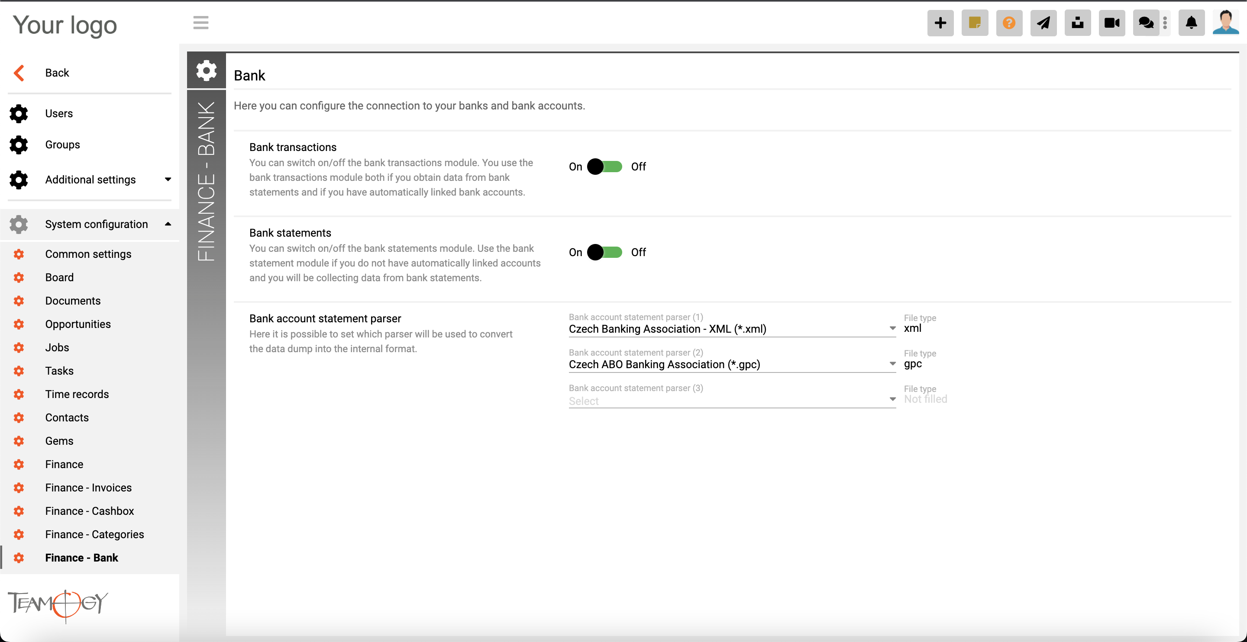
Task: Click the three-dot menu beside chat icon
Action: click(x=1165, y=23)
